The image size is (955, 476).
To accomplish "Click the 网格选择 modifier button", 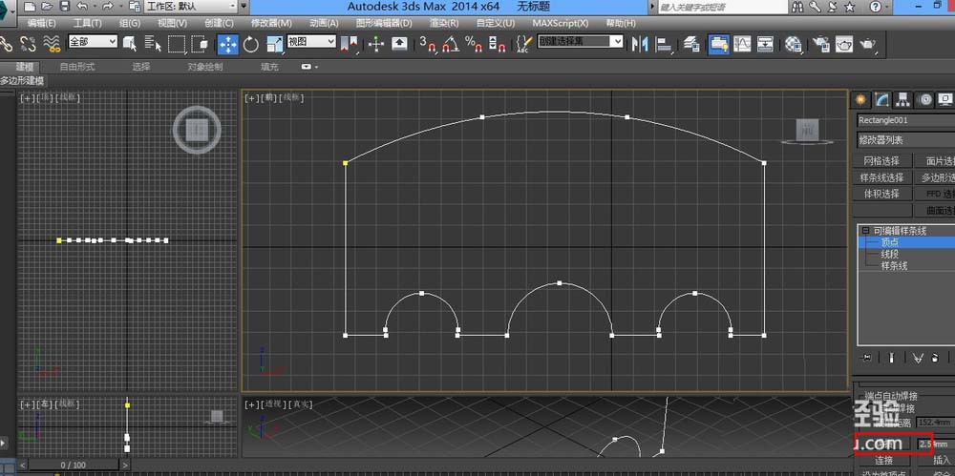I will tap(881, 160).
